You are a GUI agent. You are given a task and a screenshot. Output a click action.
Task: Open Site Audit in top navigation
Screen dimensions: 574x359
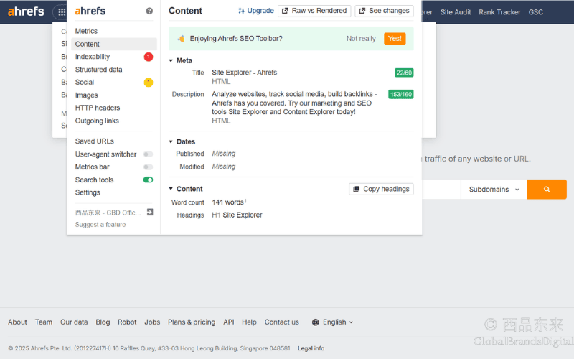pyautogui.click(x=456, y=12)
